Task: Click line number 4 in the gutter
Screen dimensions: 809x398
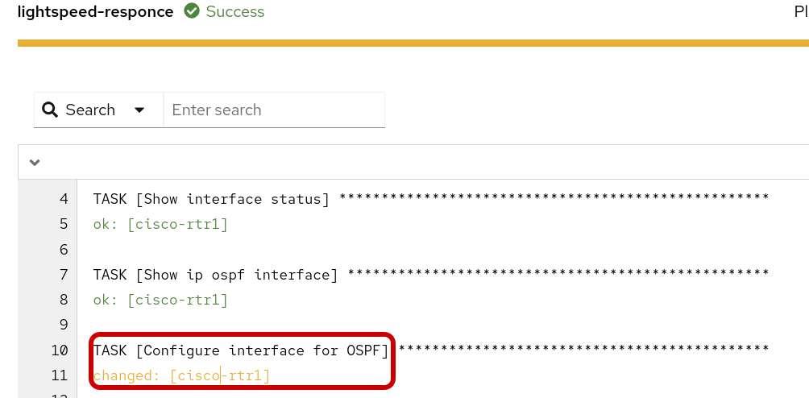Action: click(x=64, y=200)
